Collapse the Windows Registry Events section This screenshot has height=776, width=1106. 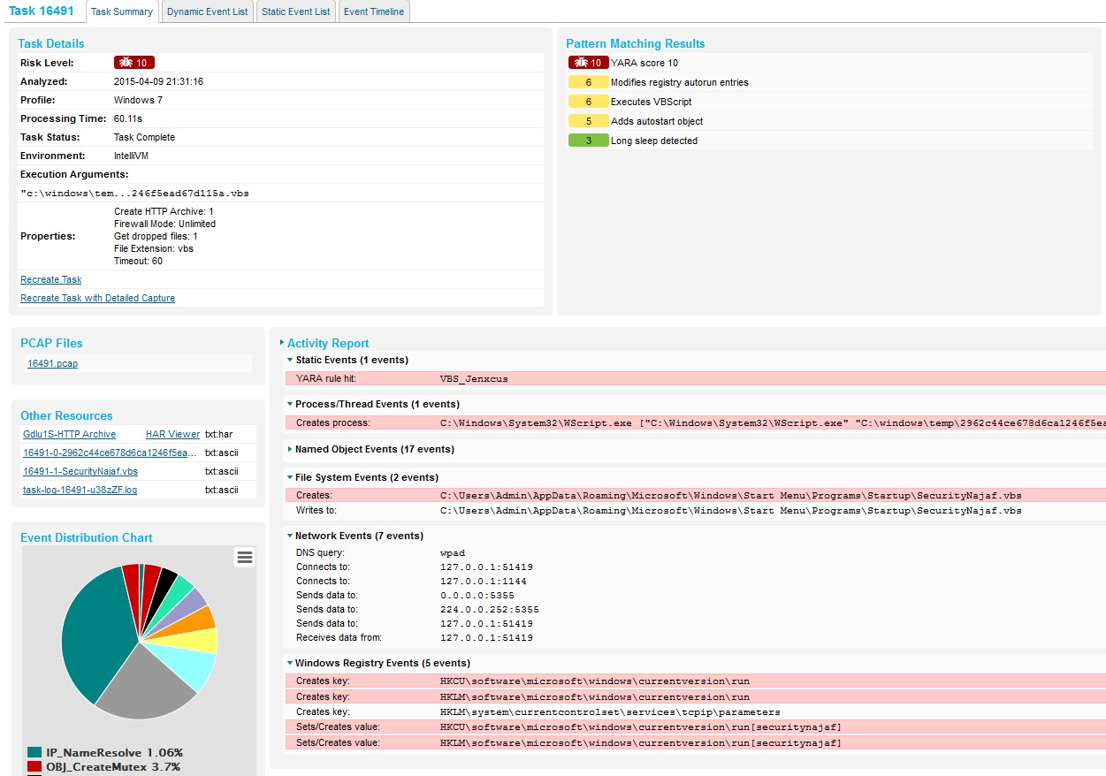coord(289,663)
